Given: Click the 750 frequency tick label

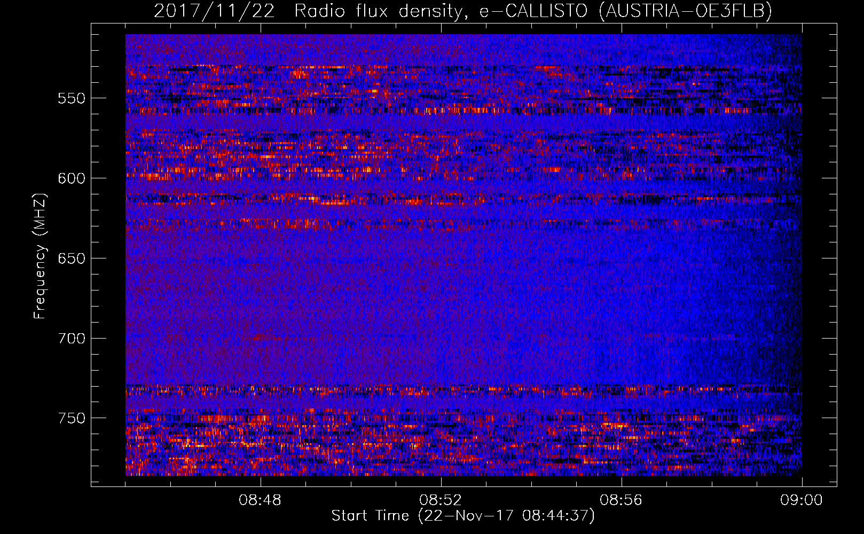Looking at the screenshot, I should point(72,418).
